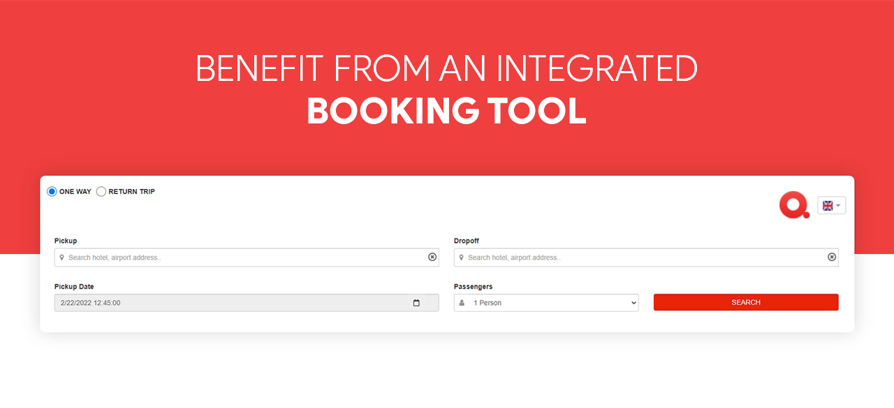This screenshot has width=894, height=408.
Task: Open the UK flag language dropdown
Action: 831,206
